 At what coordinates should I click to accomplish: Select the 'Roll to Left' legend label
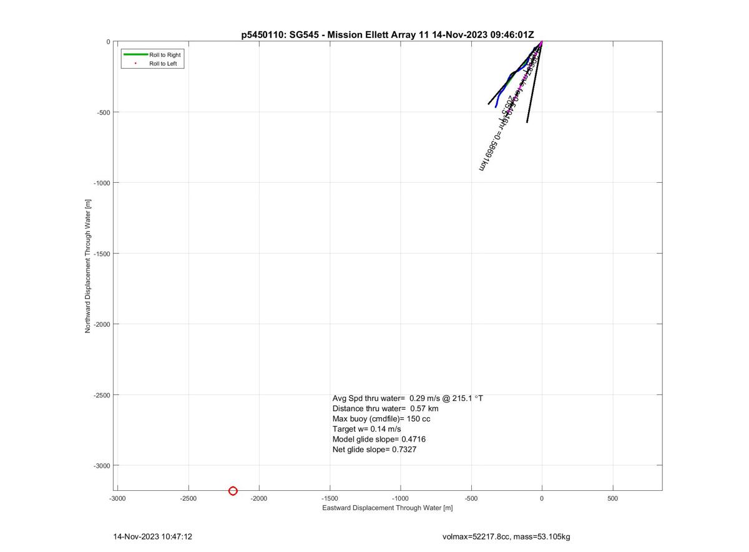[163, 64]
